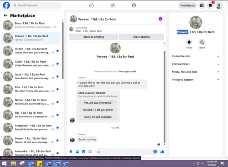Open the Groups icon in top navigation

pyautogui.click(x=134, y=5)
